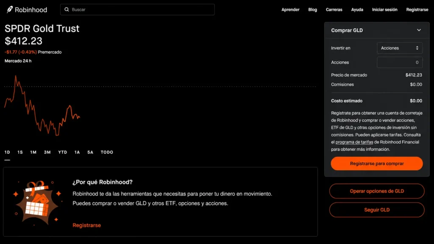Click the gift box illustration
Screen dimensions: 434x244
click(x=37, y=202)
